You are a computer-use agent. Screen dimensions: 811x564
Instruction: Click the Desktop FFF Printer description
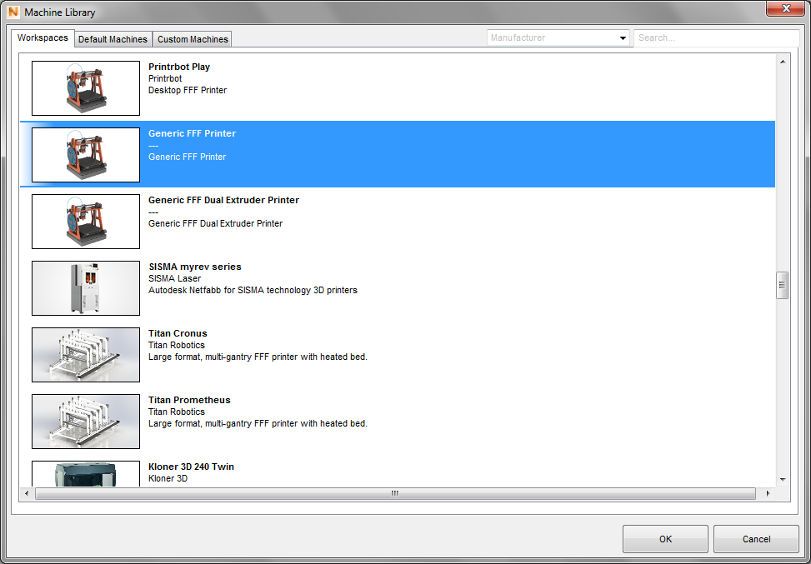[188, 91]
